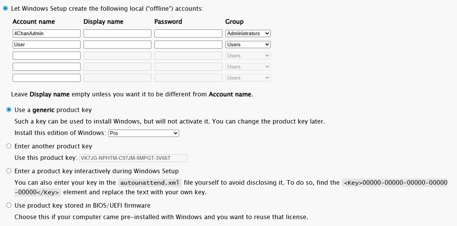Open the Windows edition dropdown showing Pro
Image resolution: width=457 pixels, height=226 pixels.
point(143,133)
